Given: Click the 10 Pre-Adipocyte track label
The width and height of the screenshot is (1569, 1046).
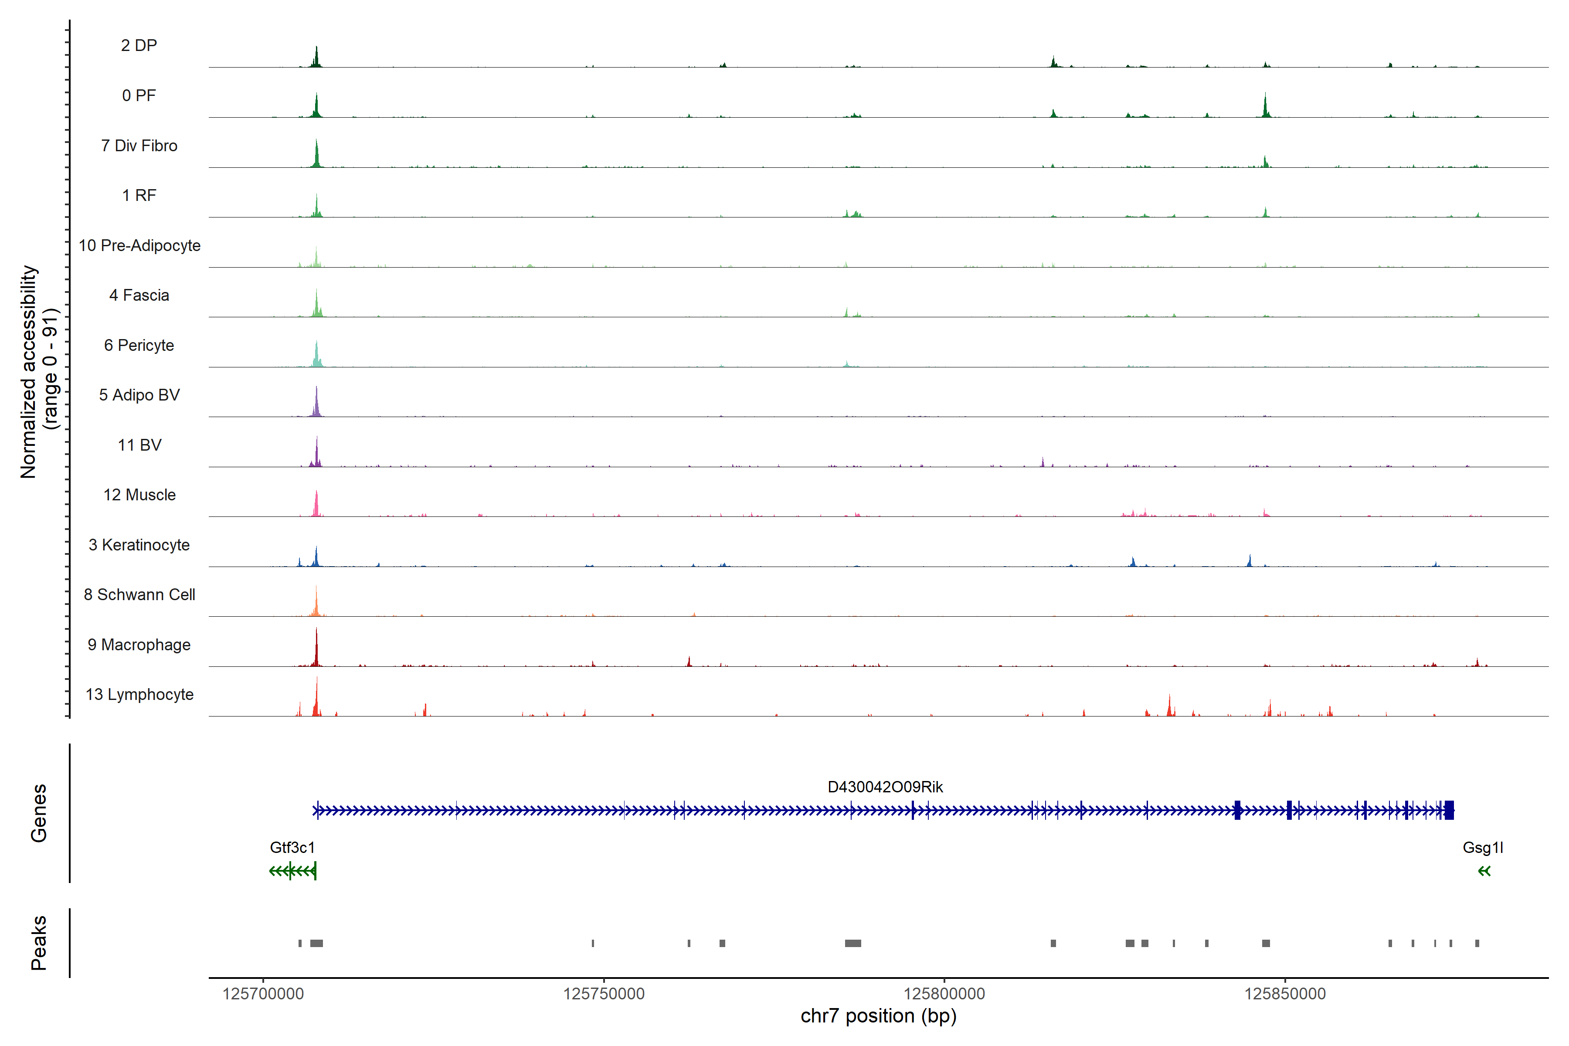Looking at the screenshot, I should (139, 245).
